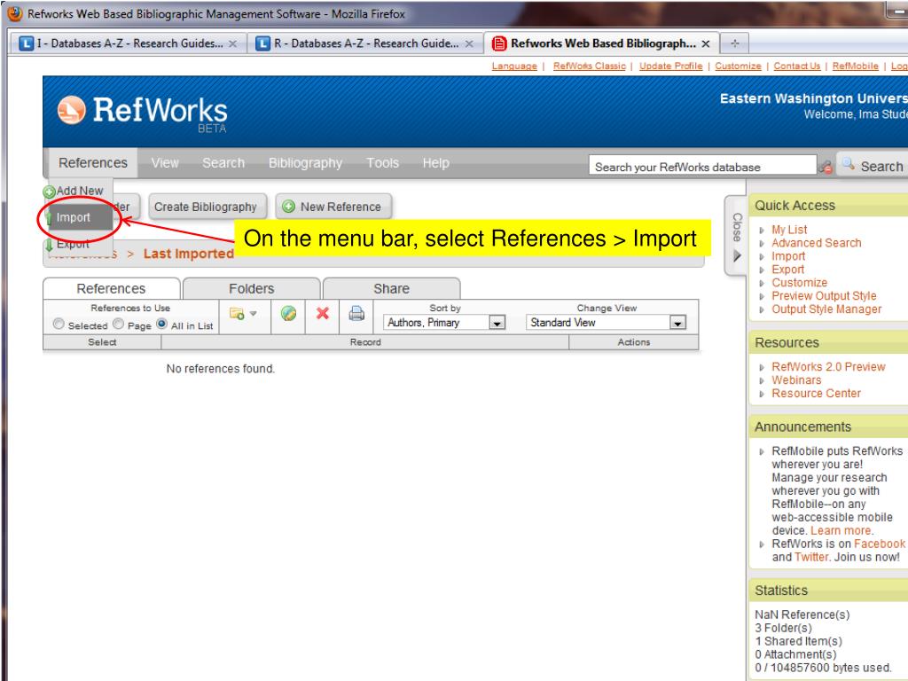This screenshot has width=908, height=681.
Task: Click the global edit globe icon
Action: [x=288, y=313]
